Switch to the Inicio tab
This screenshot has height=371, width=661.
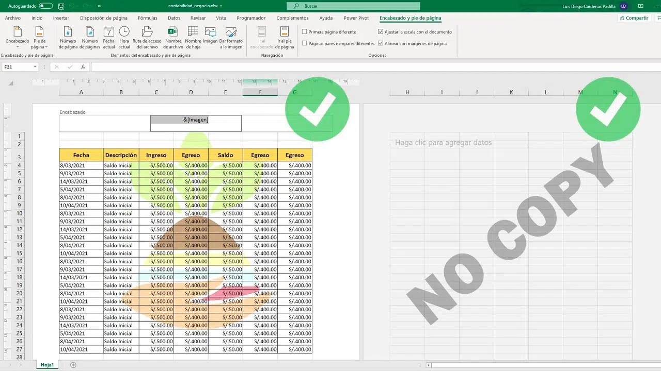click(x=37, y=18)
